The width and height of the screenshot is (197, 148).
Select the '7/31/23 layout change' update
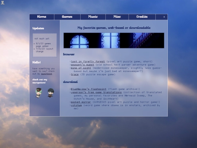45,50
